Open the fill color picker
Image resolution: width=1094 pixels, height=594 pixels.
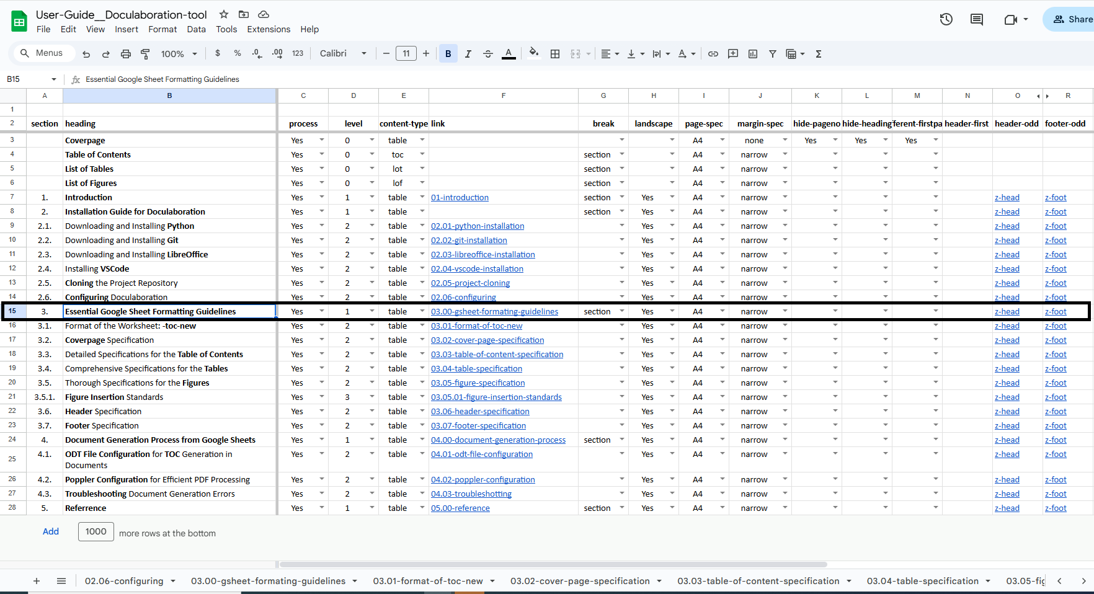tap(533, 53)
